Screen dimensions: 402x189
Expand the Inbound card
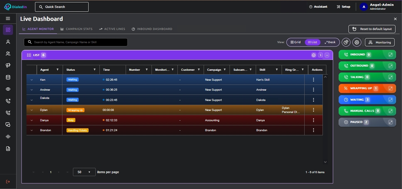tap(391, 55)
